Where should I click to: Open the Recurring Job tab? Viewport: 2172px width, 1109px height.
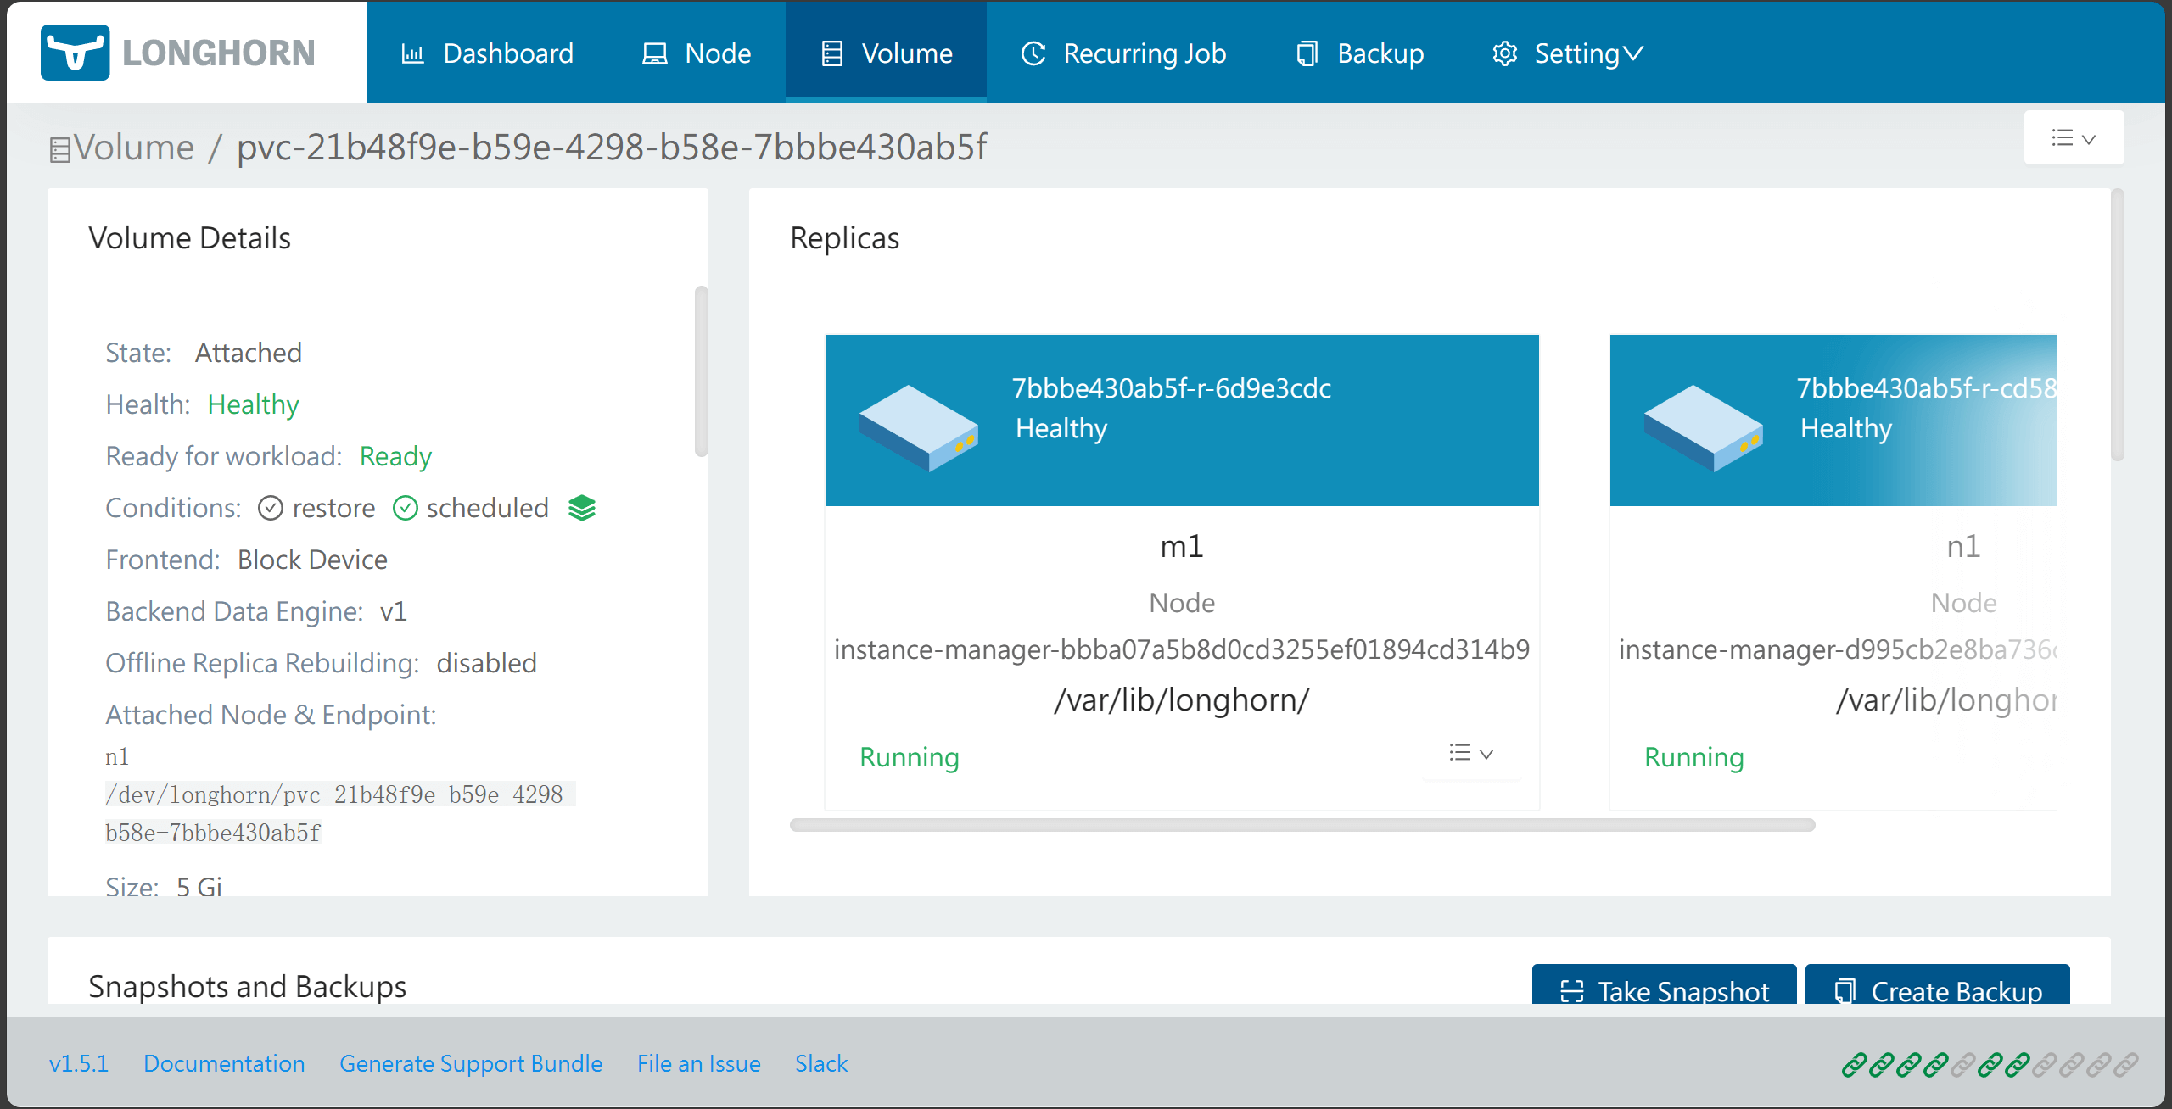pyautogui.click(x=1123, y=53)
